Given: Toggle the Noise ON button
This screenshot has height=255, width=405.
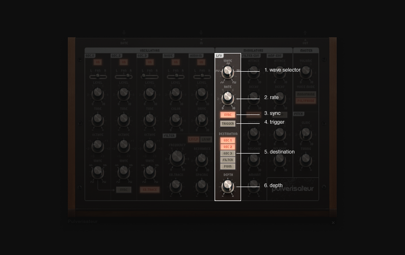Looking at the screenshot, I should tap(176, 62).
